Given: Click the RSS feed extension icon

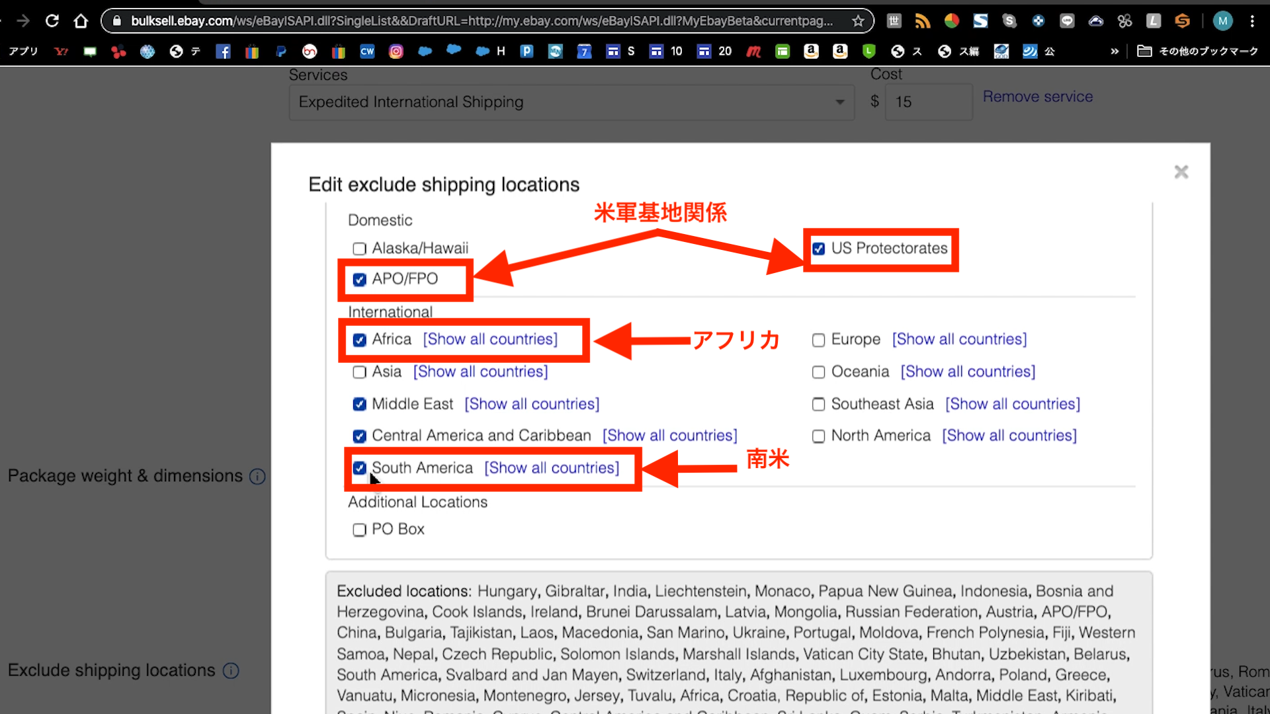Looking at the screenshot, I should tap(922, 21).
